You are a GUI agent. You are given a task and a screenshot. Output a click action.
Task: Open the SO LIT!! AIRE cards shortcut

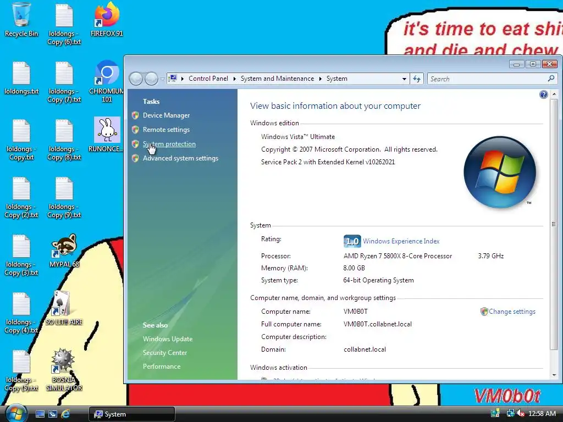64,309
